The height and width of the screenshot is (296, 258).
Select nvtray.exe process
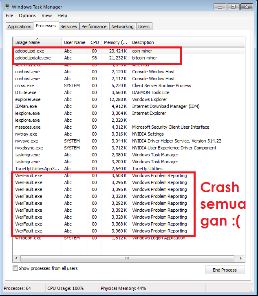(128, 134)
